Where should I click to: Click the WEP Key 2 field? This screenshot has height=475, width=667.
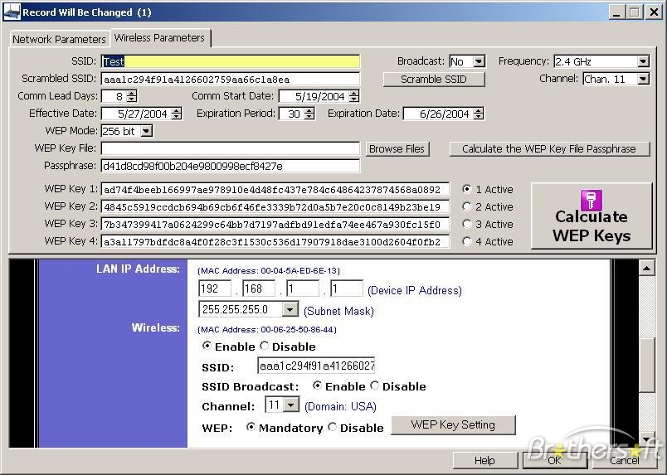275,207
